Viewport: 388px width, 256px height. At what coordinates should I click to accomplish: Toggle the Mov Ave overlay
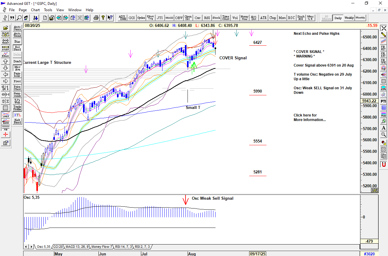pos(17,68)
